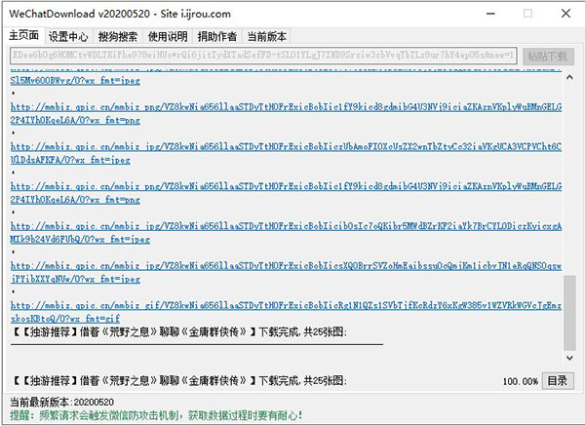The image size is (585, 426).
Task: Click the jPYibXXYqNUw/0?wx_fmt=jpeg link line
Action: tap(75, 280)
